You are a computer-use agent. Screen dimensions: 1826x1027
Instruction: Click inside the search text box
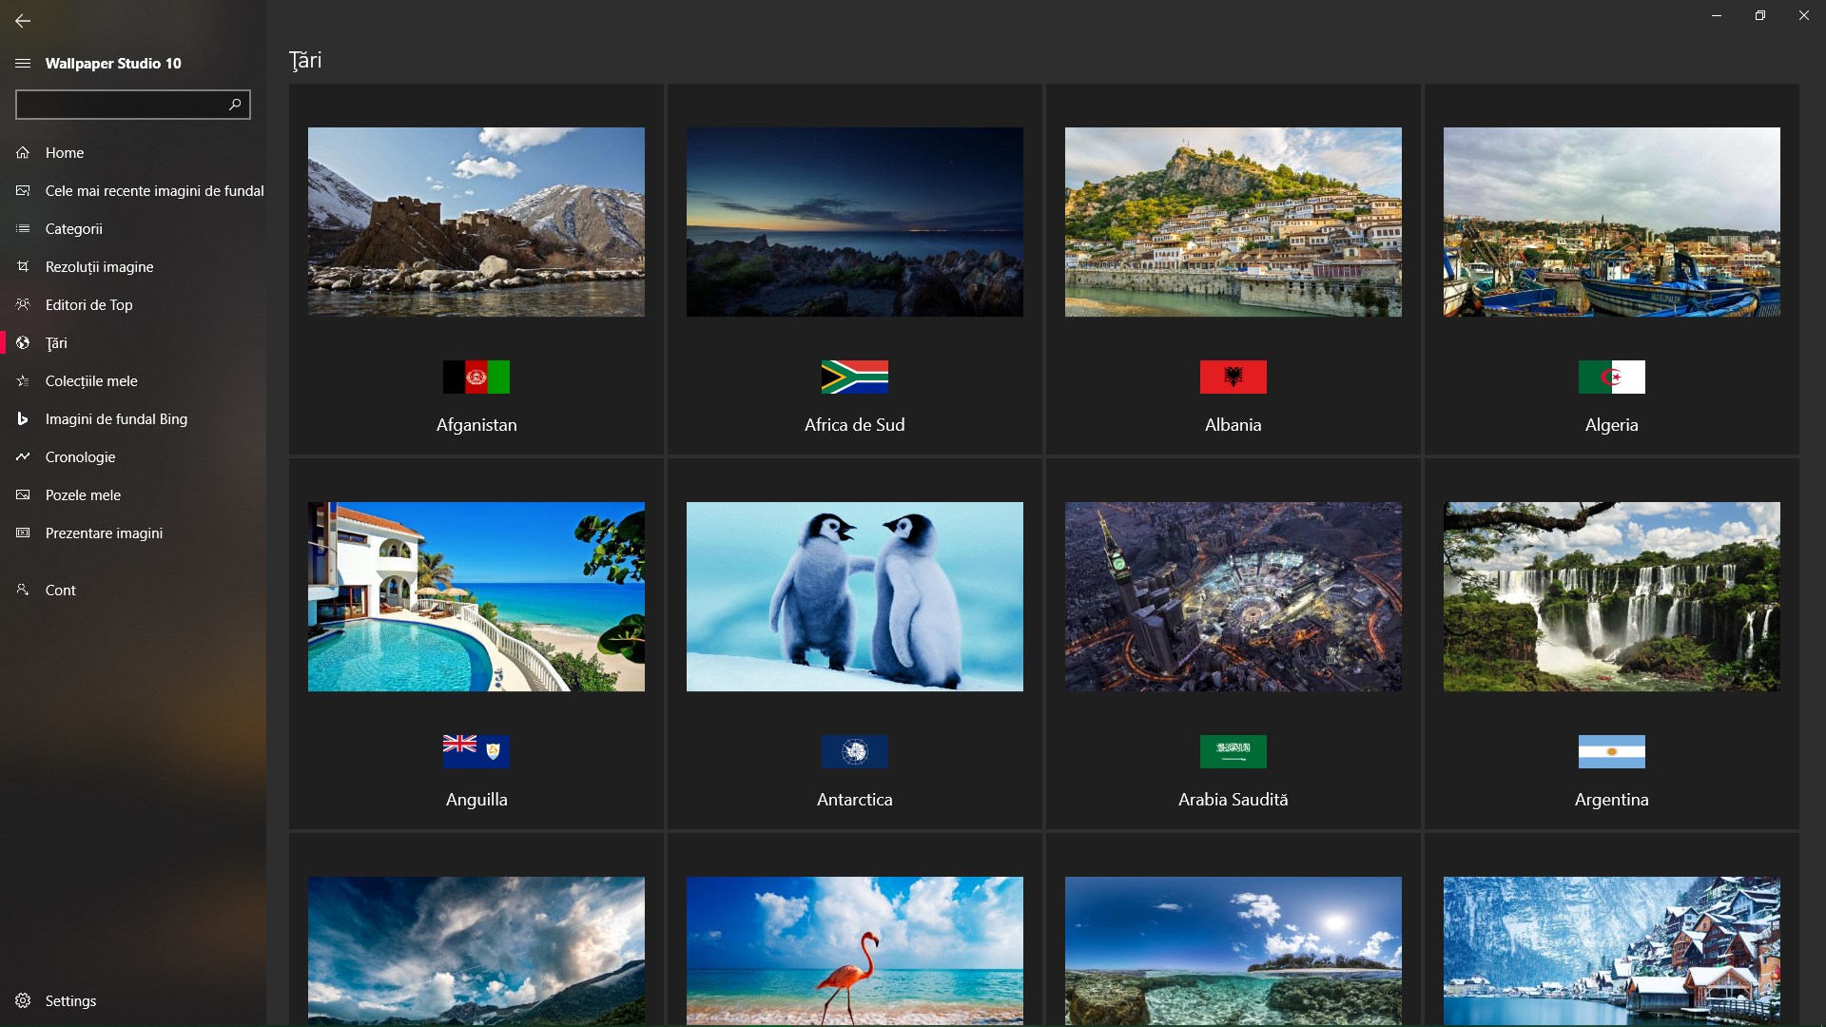119,105
